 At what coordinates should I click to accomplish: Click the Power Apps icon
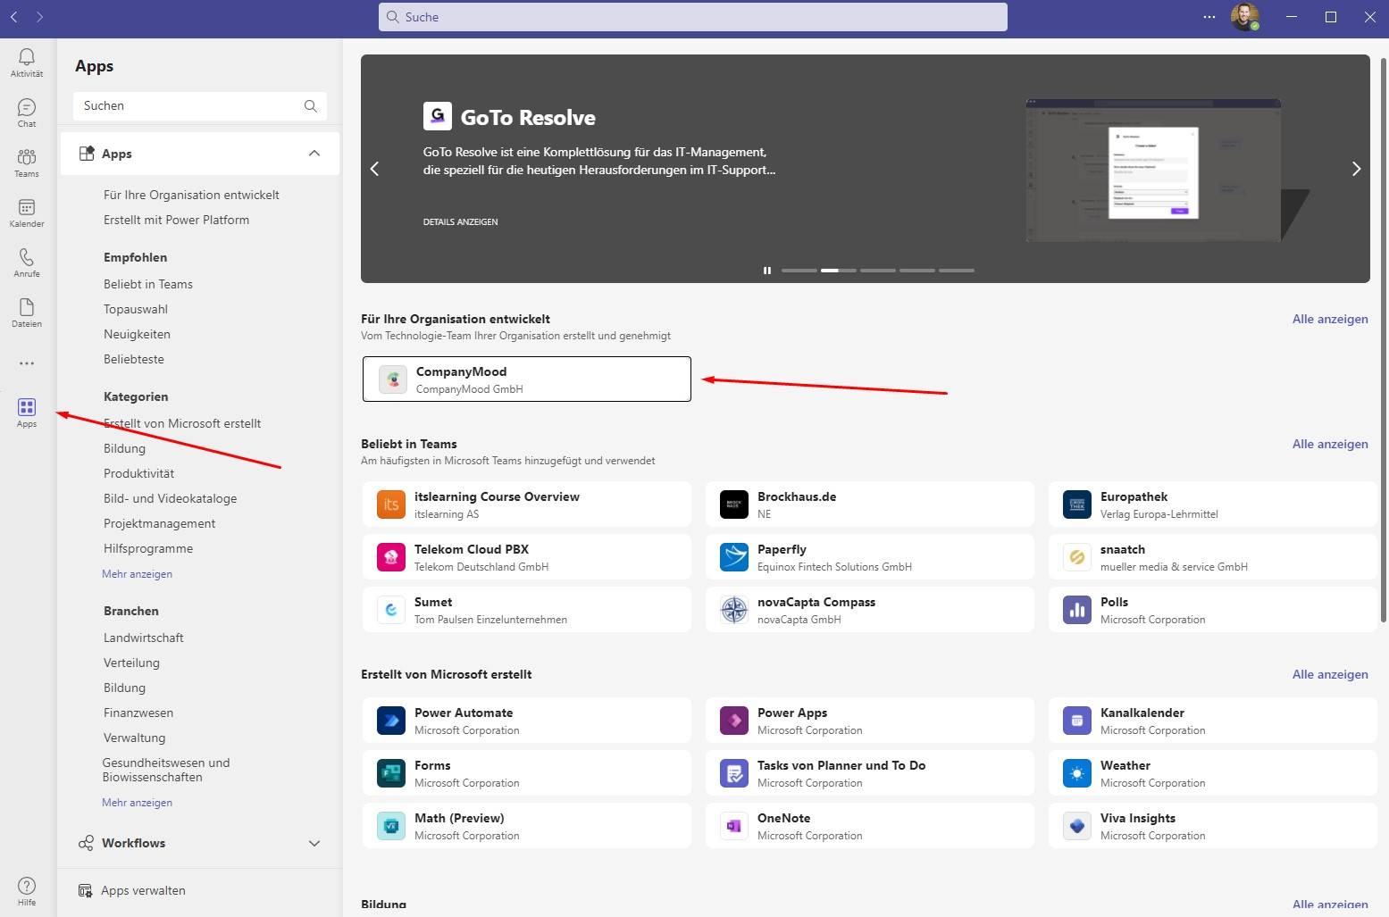[734, 721]
